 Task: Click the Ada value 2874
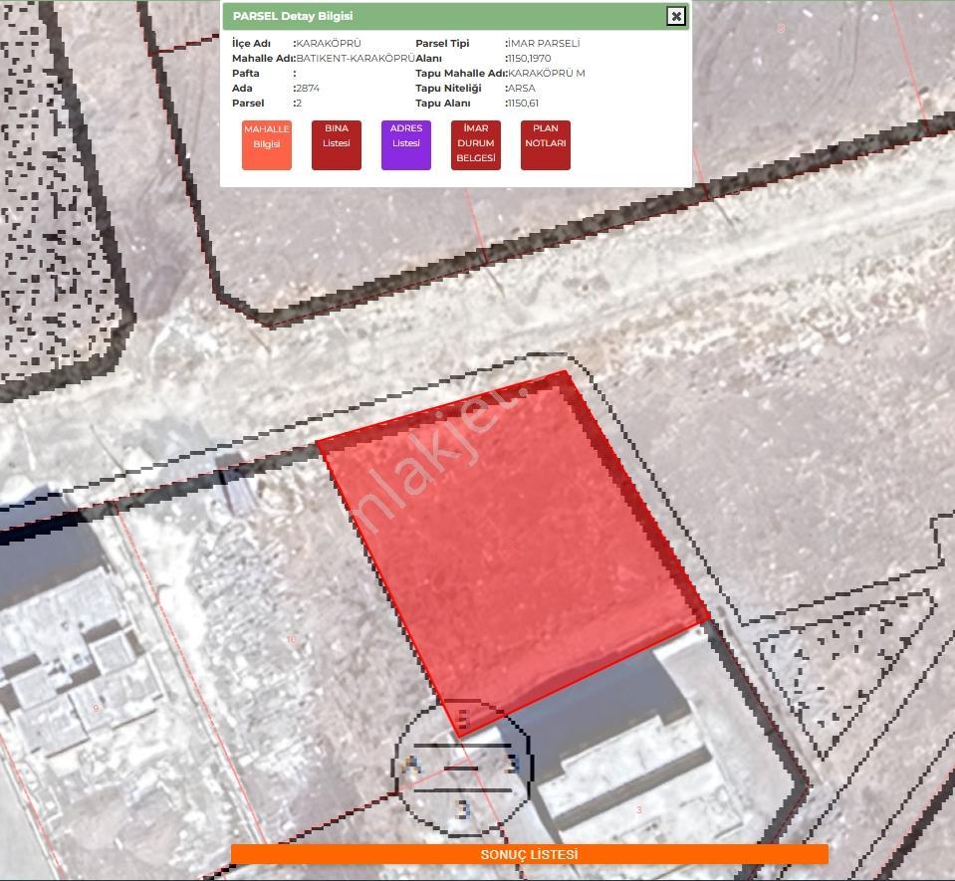click(308, 89)
